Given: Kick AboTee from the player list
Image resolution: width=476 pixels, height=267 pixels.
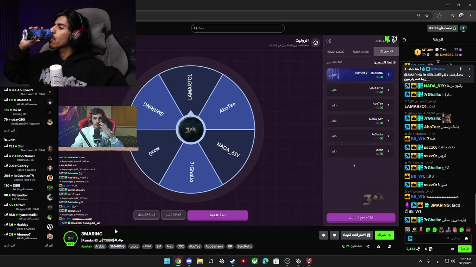Looking at the screenshot, I should pyautogui.click(x=334, y=105).
